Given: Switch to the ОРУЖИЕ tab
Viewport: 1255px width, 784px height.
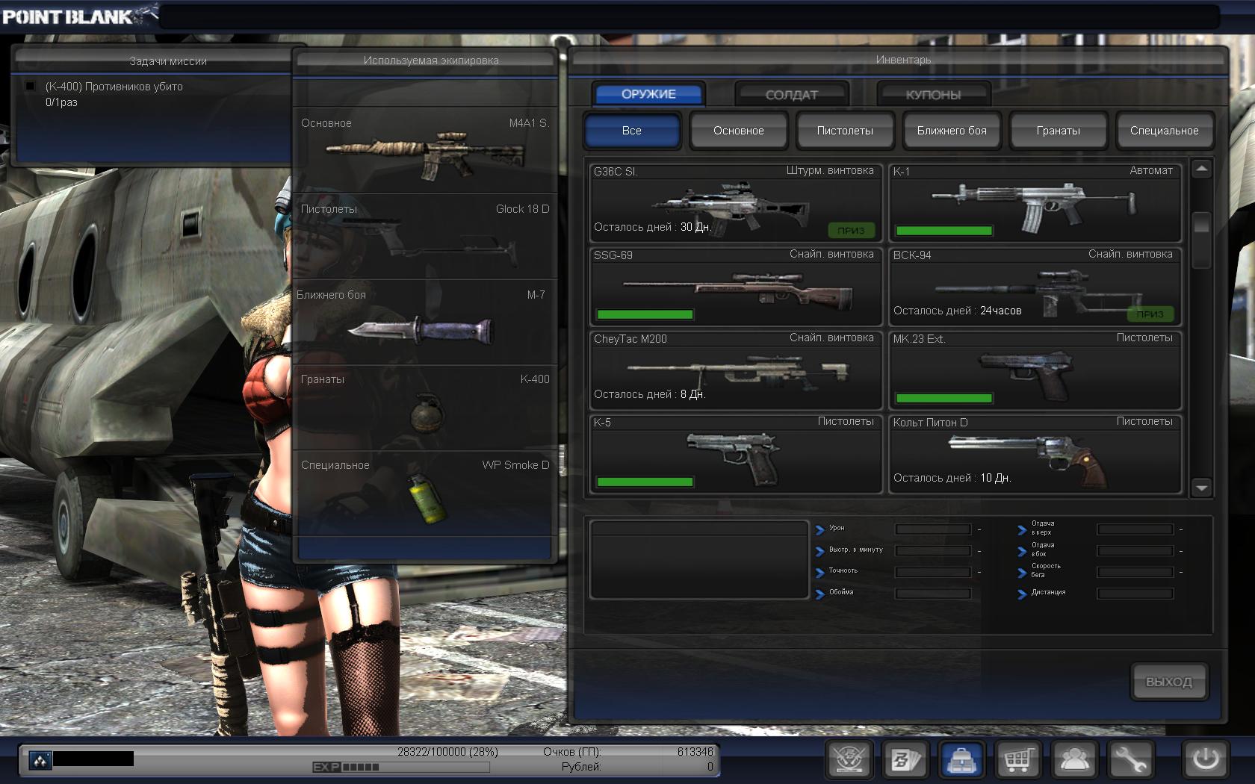Looking at the screenshot, I should coord(648,94).
